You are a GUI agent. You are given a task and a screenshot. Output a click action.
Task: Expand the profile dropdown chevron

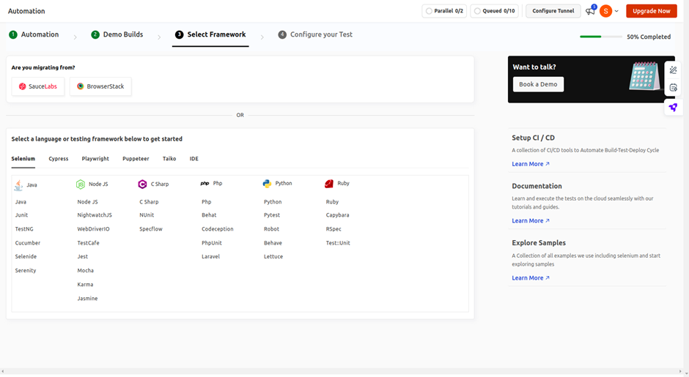point(616,11)
